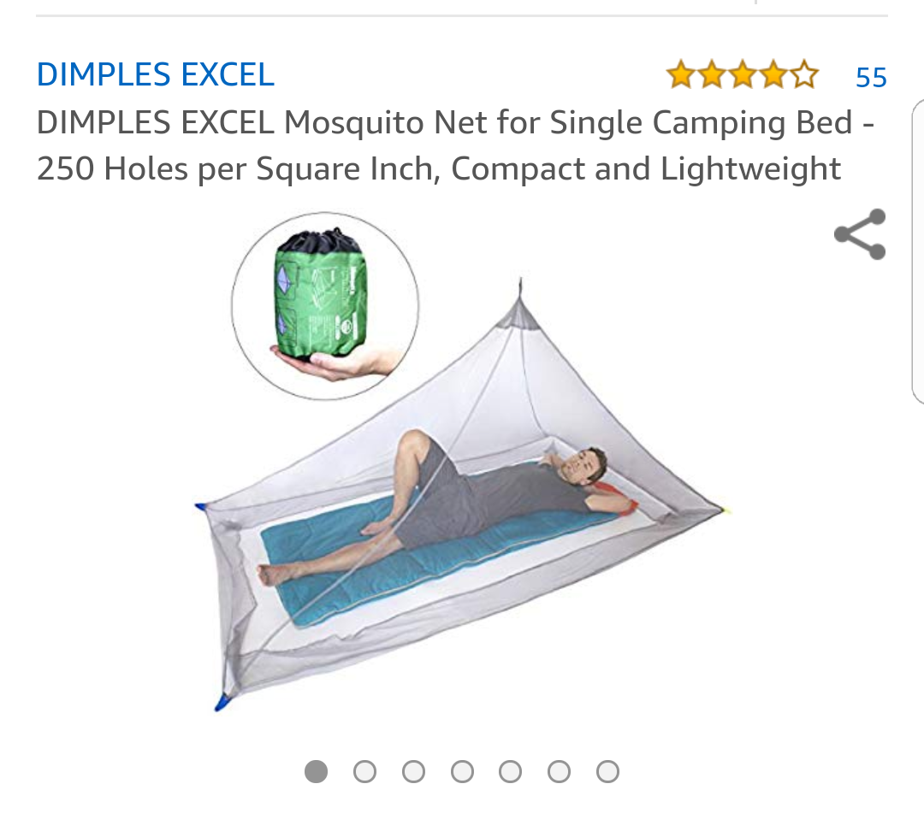
Task: Select the fourth image carousel dot
Action: pos(462,771)
